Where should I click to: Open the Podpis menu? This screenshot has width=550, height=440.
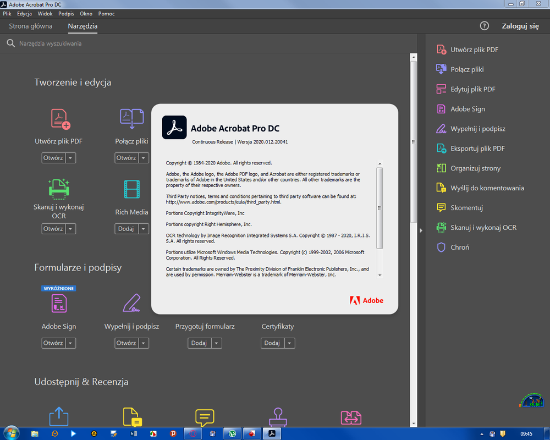click(x=66, y=14)
